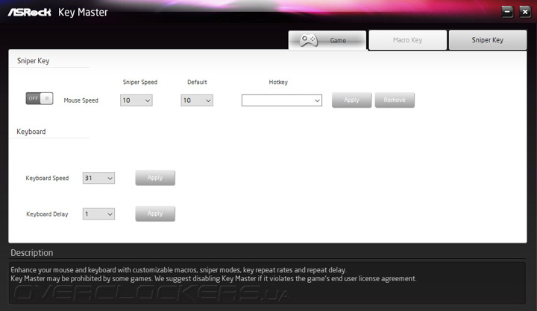Viewport: 537px width, 311px height.
Task: Click the Keyboard section heading
Action: [x=31, y=132]
